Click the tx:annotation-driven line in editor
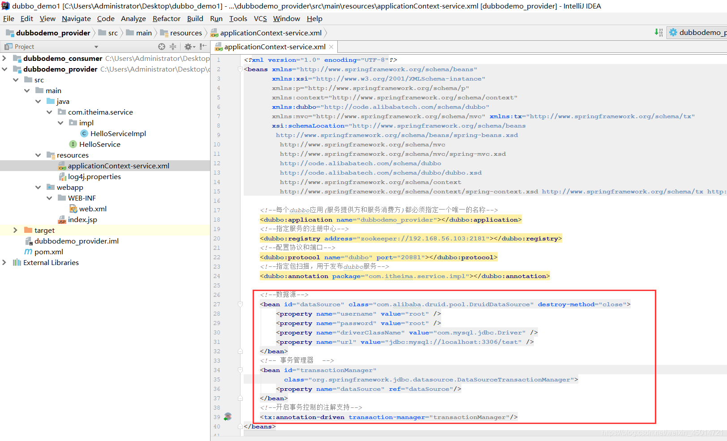This screenshot has width=727, height=441. tap(388, 417)
